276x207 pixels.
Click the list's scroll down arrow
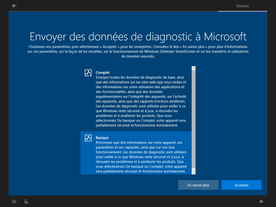point(194,172)
